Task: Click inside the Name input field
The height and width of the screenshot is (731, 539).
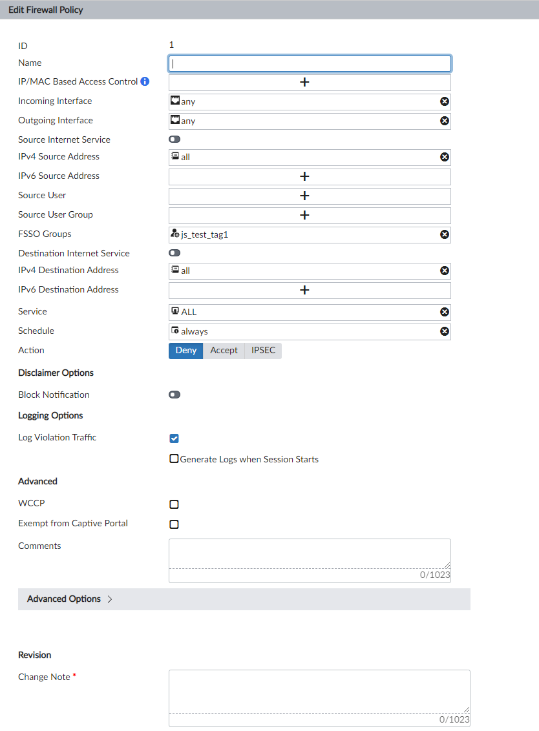Action: click(309, 63)
